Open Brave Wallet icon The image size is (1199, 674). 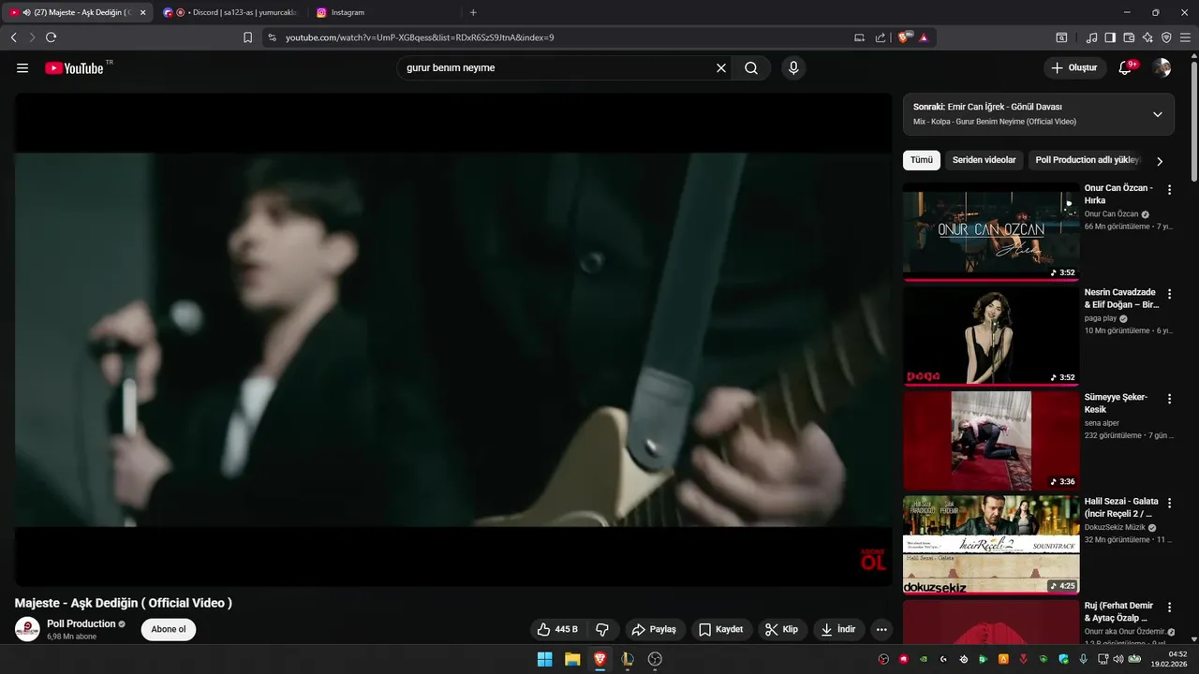pos(1129,37)
